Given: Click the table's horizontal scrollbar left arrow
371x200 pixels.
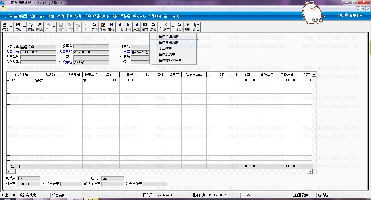Looking at the screenshot, I should tap(8, 172).
